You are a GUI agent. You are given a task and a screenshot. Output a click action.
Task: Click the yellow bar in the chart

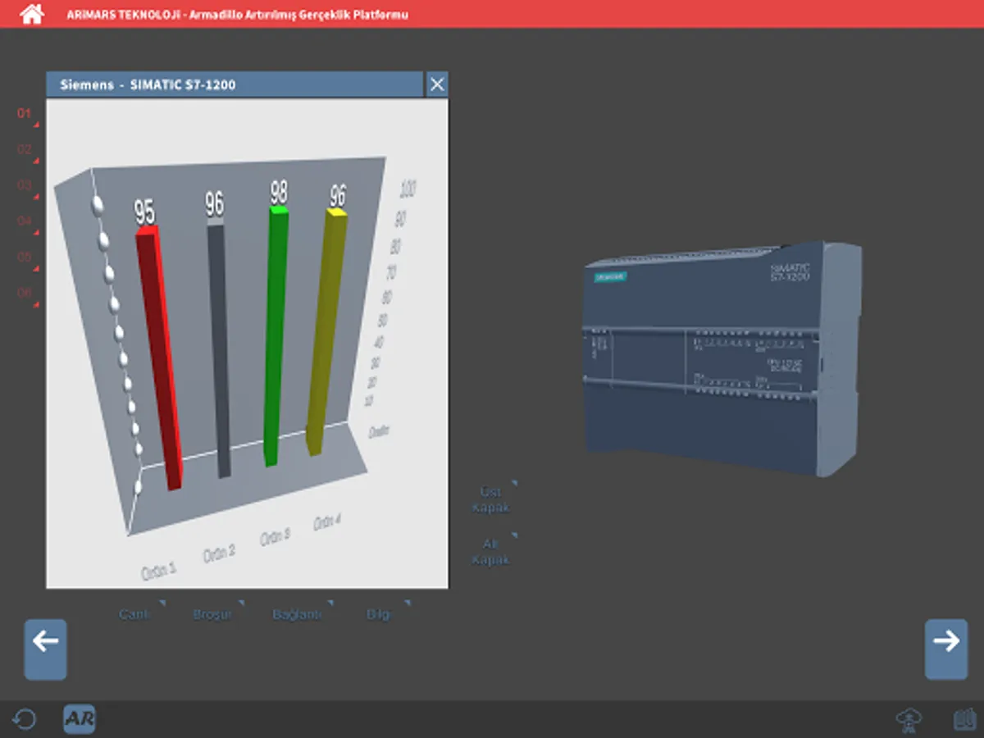(x=327, y=332)
